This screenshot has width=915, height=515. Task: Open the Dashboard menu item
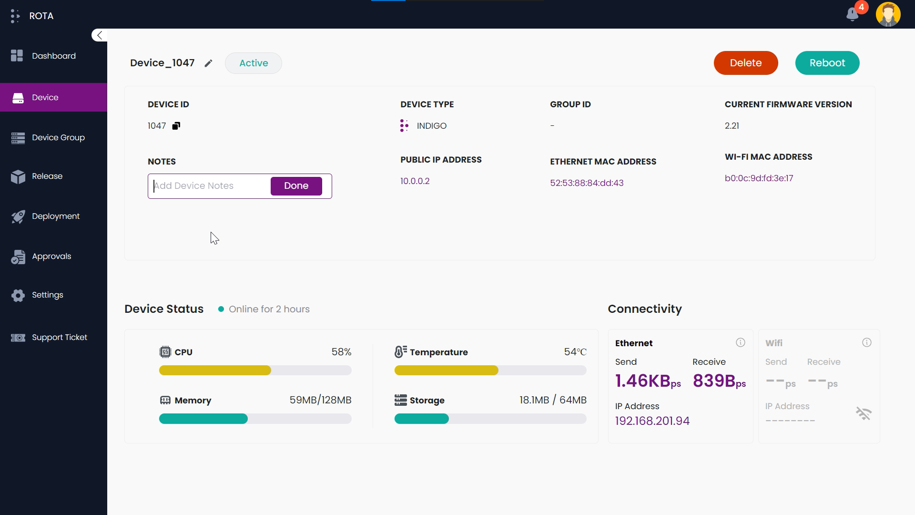tap(53, 56)
